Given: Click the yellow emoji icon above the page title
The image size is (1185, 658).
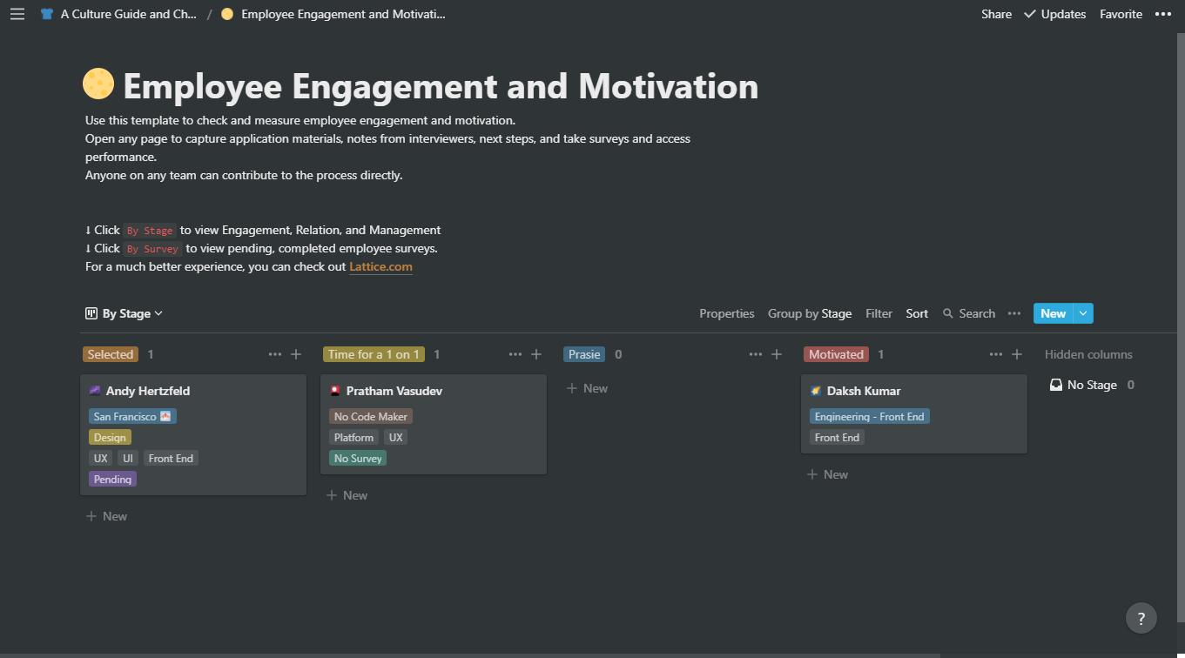Looking at the screenshot, I should click(x=98, y=84).
